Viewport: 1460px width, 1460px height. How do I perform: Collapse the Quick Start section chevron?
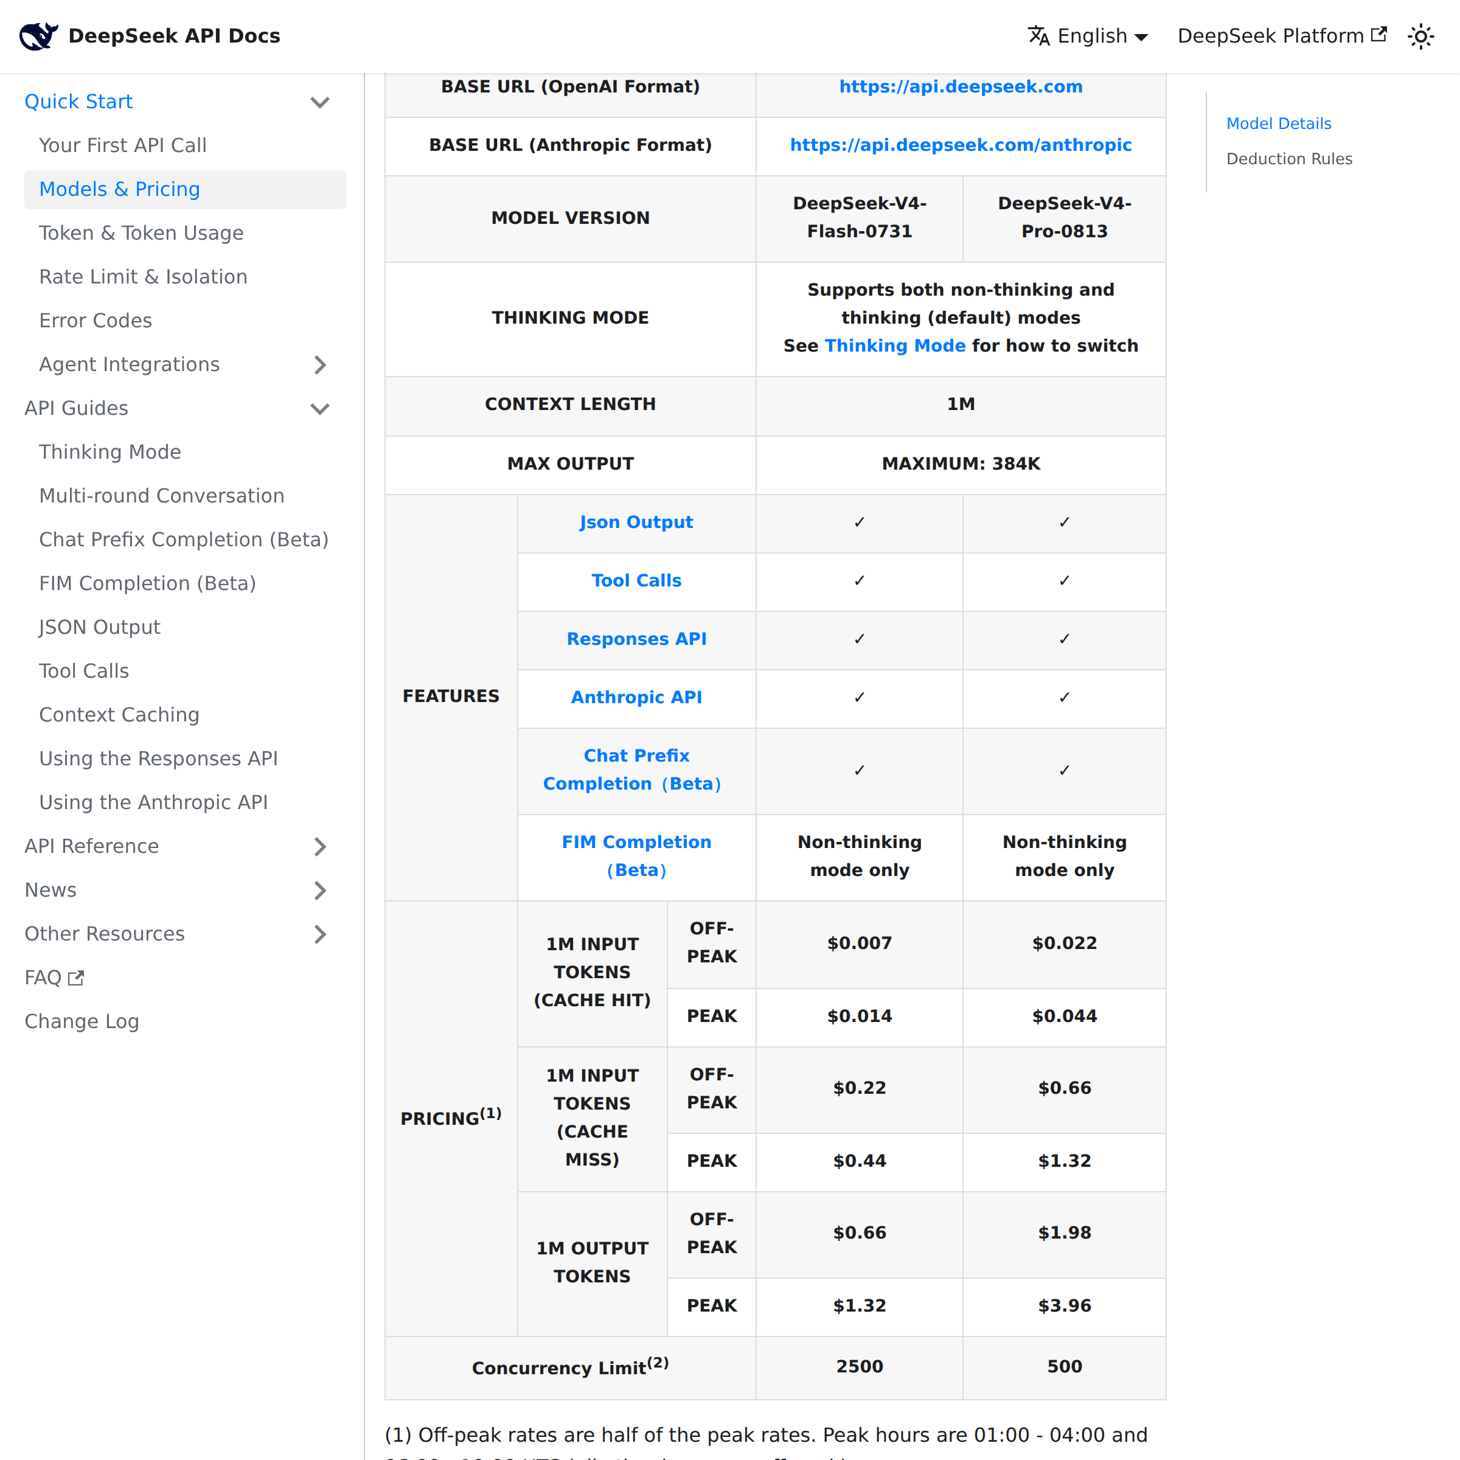coord(319,102)
